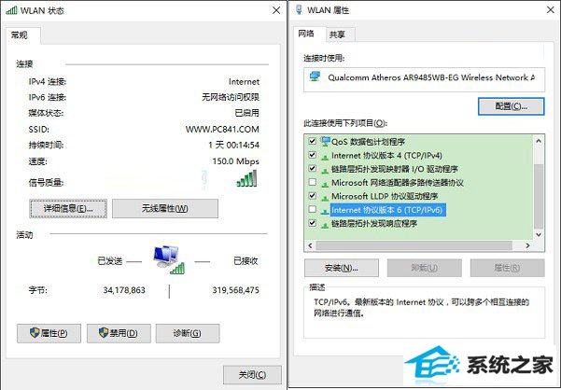
Task: Click the Qualcomm Atheros adapter icon
Action: [x=315, y=77]
